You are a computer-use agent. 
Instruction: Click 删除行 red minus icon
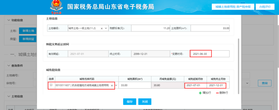[217, 93]
